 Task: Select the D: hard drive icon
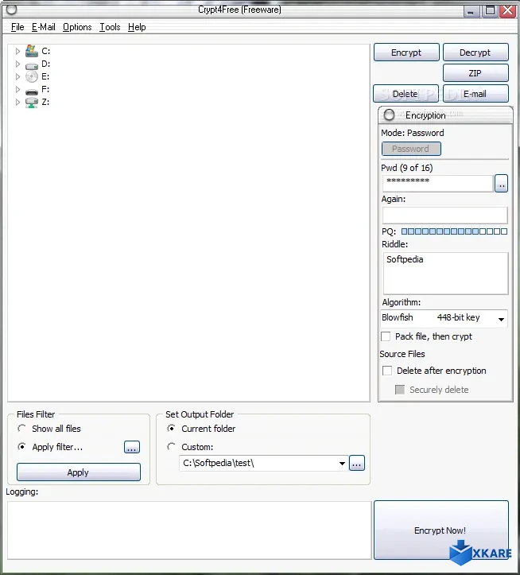[32, 66]
